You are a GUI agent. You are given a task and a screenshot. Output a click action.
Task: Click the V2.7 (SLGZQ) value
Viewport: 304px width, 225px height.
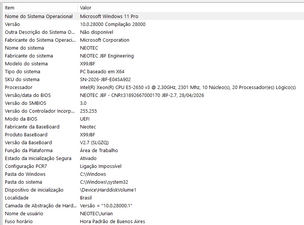point(94,143)
